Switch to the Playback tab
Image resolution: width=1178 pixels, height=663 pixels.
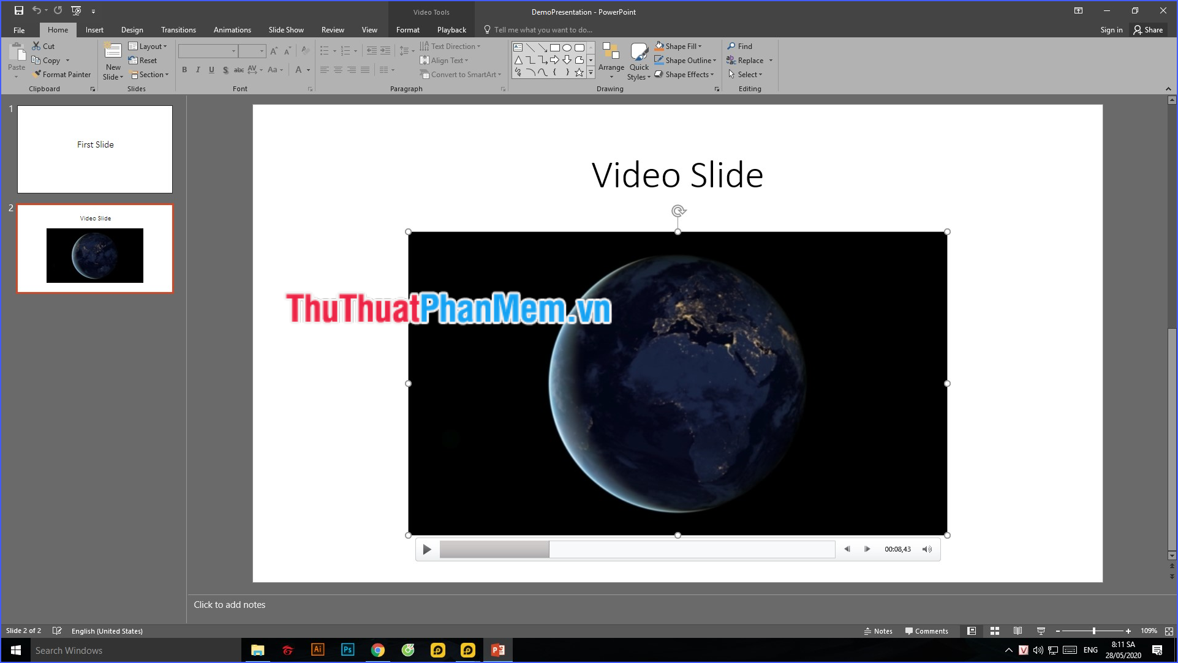(451, 29)
